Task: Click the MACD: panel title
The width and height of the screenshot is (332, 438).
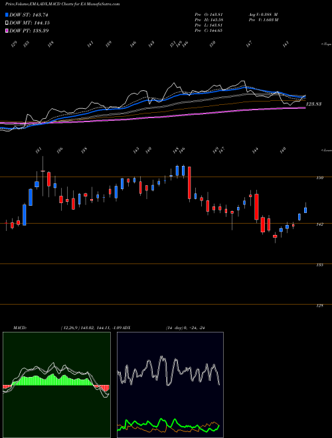Action: 20,327
